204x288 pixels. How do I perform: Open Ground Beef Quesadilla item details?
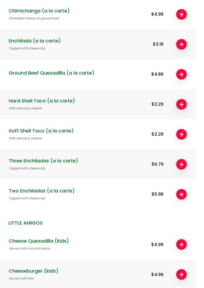(51, 73)
